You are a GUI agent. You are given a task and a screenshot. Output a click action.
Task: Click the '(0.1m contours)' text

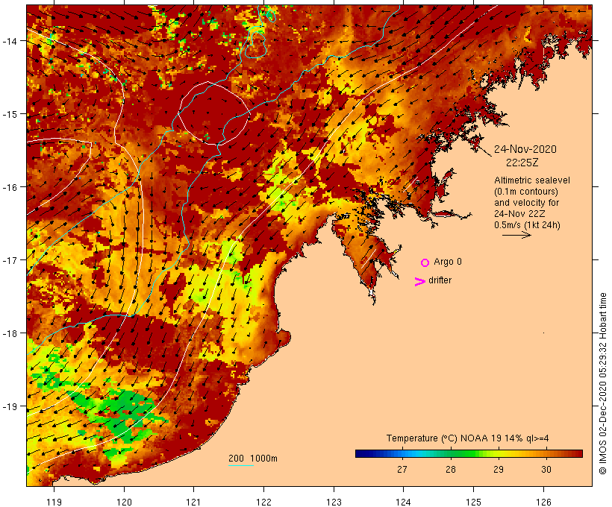click(x=526, y=192)
